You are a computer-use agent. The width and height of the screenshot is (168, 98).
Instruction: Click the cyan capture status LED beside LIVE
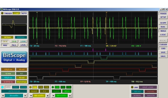click(2, 87)
